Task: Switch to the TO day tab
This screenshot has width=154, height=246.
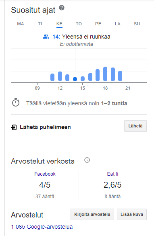Action: [79, 24]
